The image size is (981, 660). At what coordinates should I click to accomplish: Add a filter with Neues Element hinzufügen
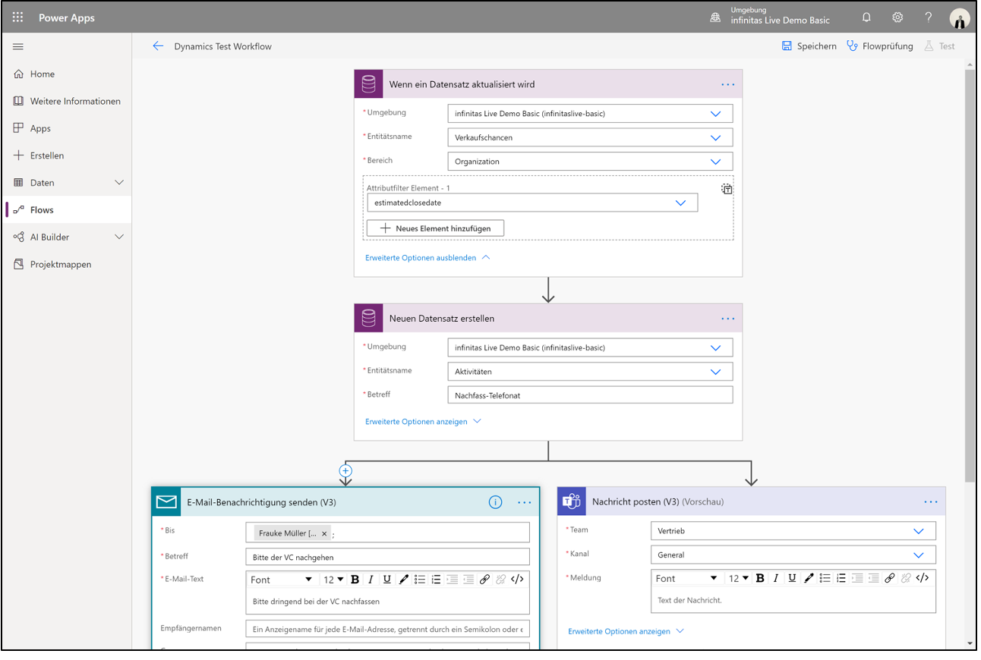[435, 228]
